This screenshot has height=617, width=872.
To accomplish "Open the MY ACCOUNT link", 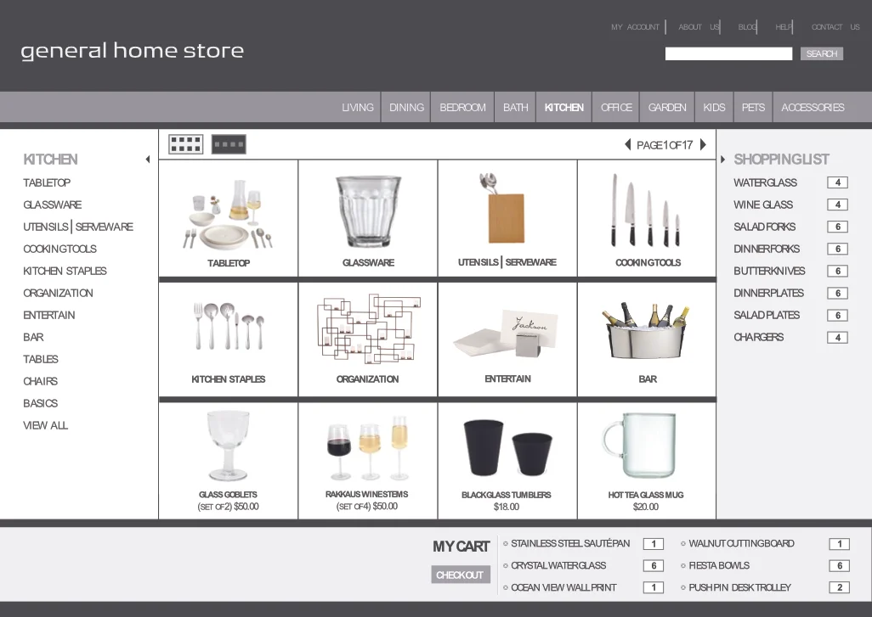I will coord(636,26).
